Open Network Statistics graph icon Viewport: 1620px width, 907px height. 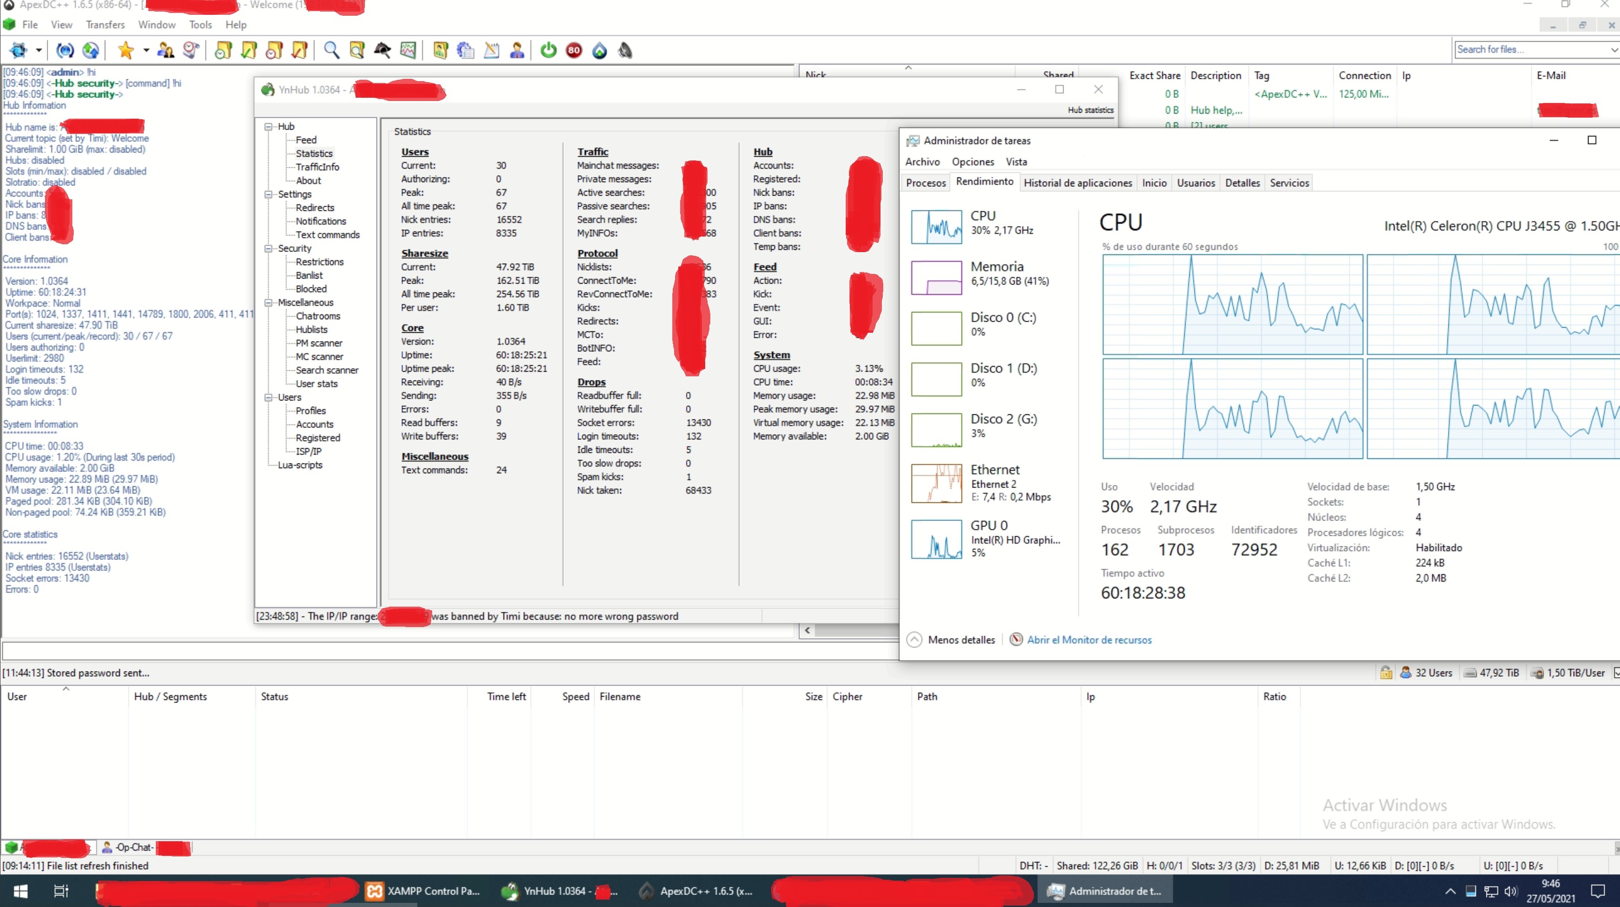coord(408,50)
